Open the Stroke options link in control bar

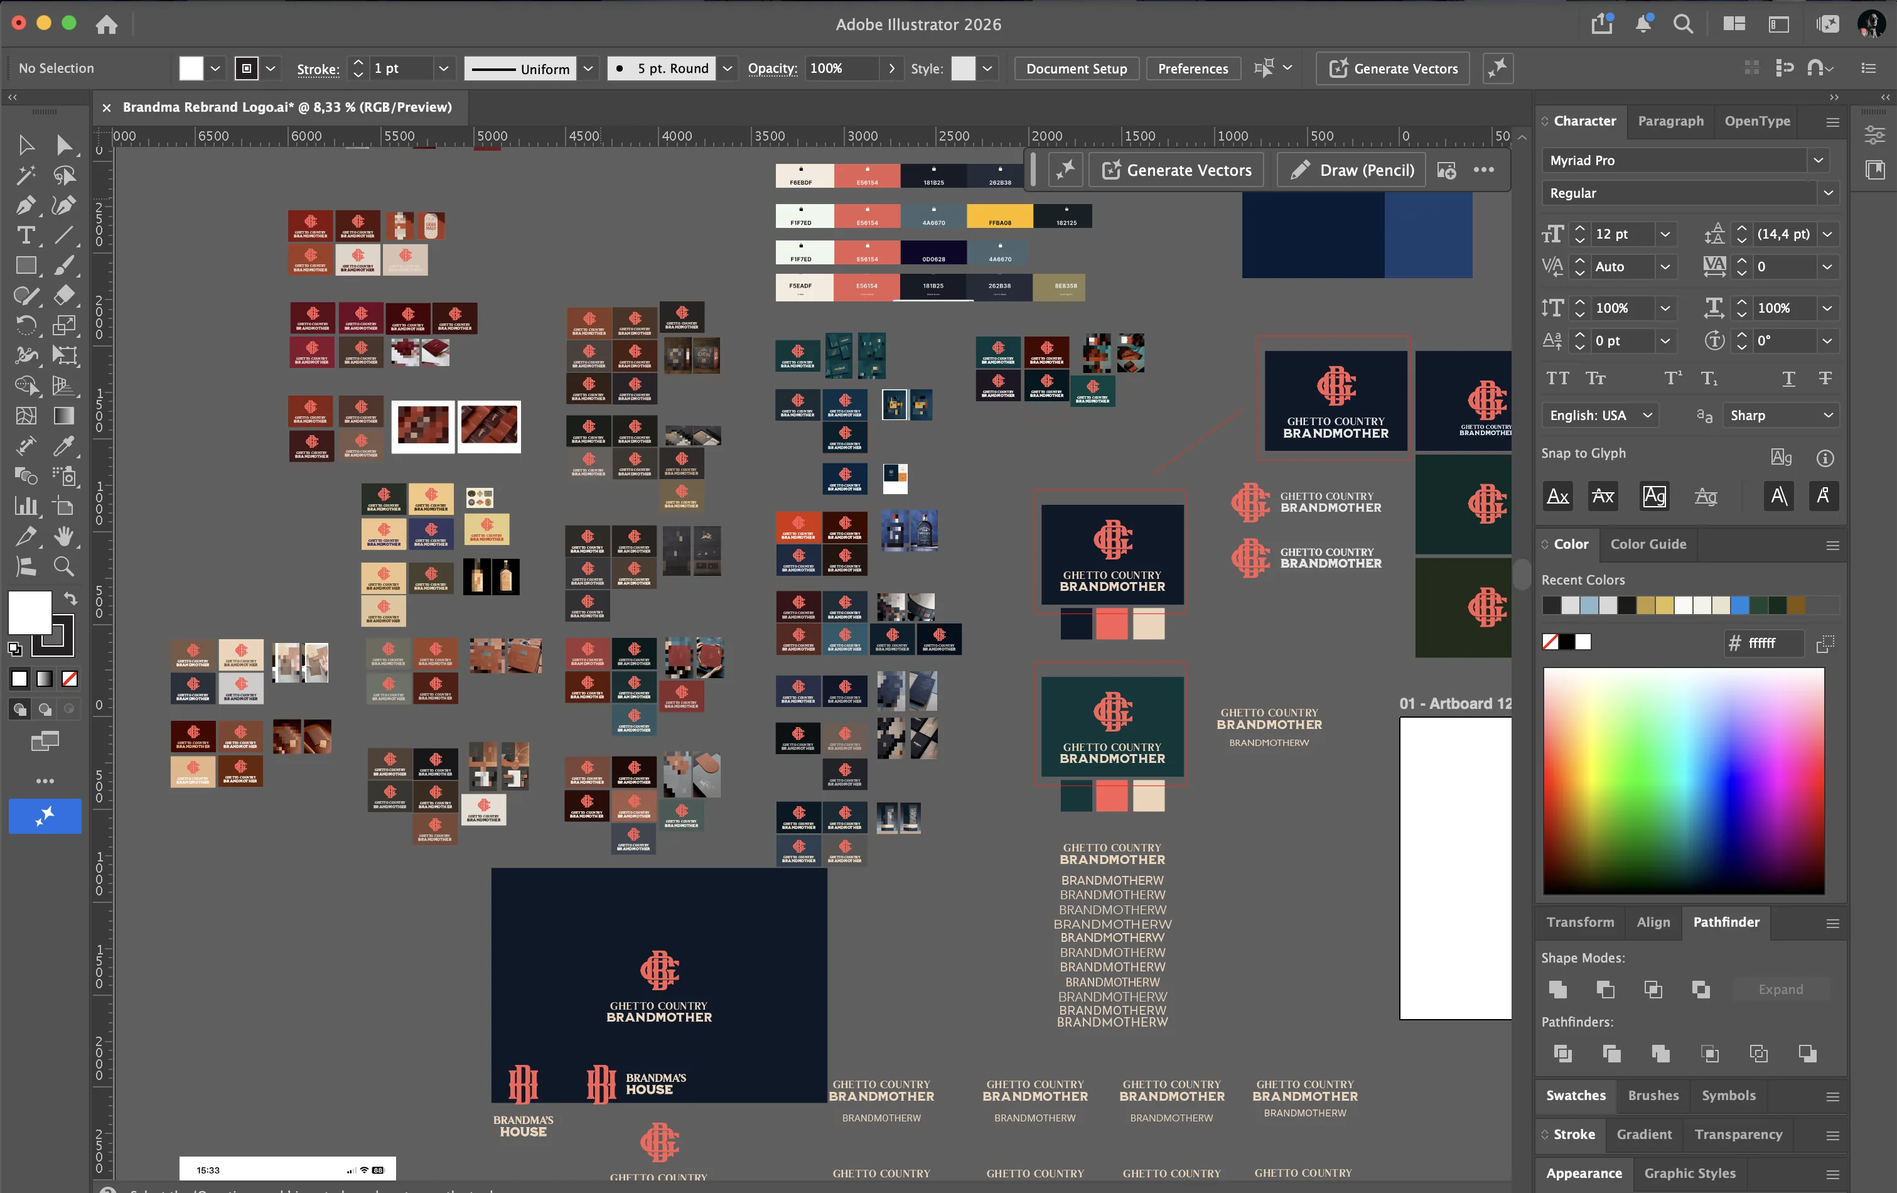tap(318, 69)
